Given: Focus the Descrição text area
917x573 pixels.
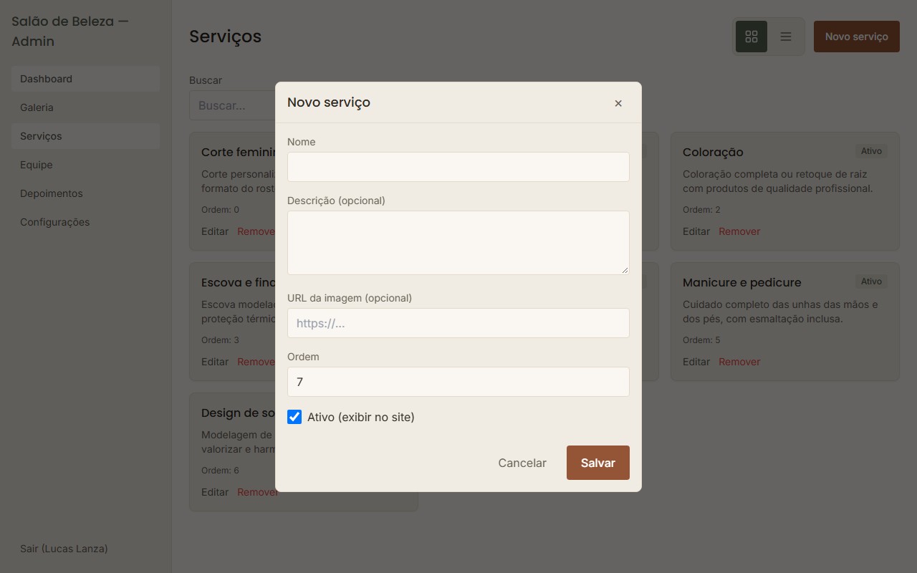Looking at the screenshot, I should 458,243.
